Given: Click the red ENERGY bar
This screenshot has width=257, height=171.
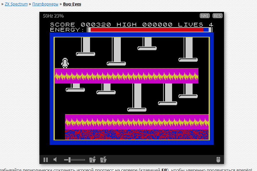Looking at the screenshot, I should [x=147, y=30].
